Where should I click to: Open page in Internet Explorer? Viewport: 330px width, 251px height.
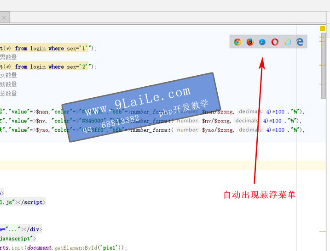pos(287,42)
